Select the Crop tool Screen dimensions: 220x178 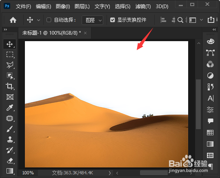point(10,86)
